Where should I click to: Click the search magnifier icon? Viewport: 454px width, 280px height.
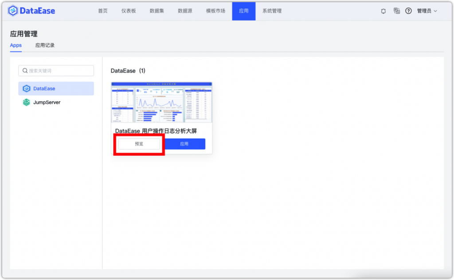pyautogui.click(x=25, y=71)
